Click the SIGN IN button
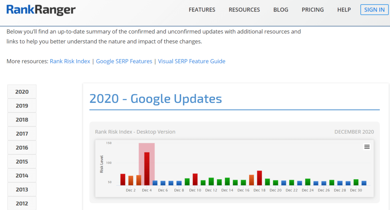390x210 pixels. (x=374, y=9)
